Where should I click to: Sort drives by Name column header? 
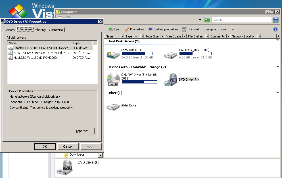click(112, 36)
